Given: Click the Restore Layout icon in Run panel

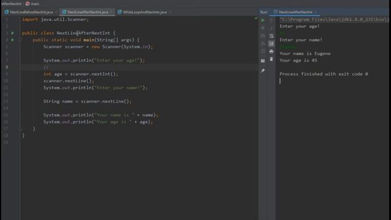Looking at the screenshot, I should coord(263,61).
